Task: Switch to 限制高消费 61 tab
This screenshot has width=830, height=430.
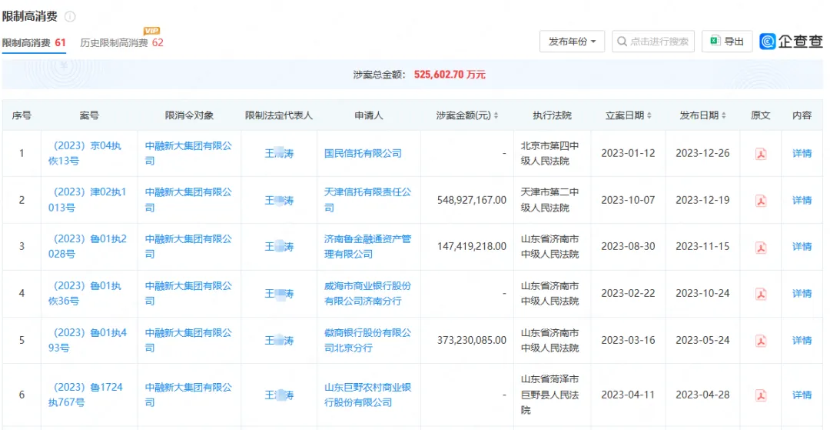Action: (34, 43)
